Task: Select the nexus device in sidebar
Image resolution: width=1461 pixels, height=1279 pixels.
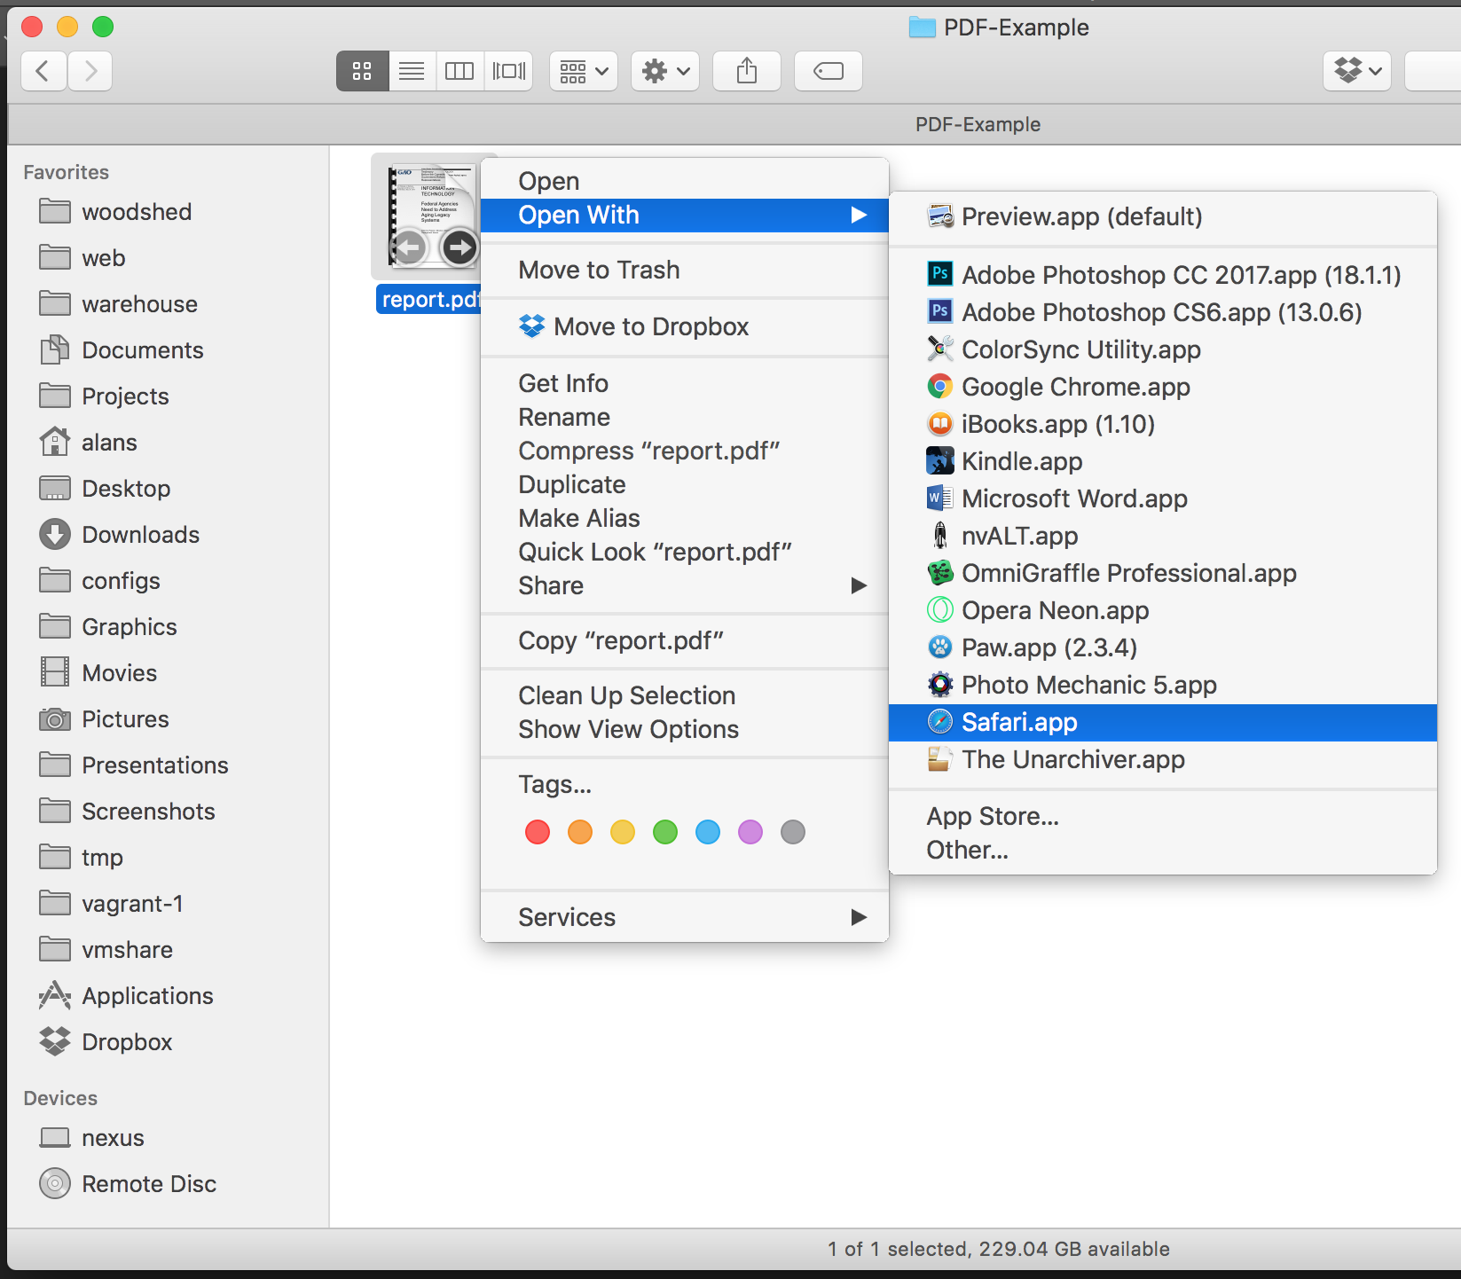Action: click(x=169, y=1138)
